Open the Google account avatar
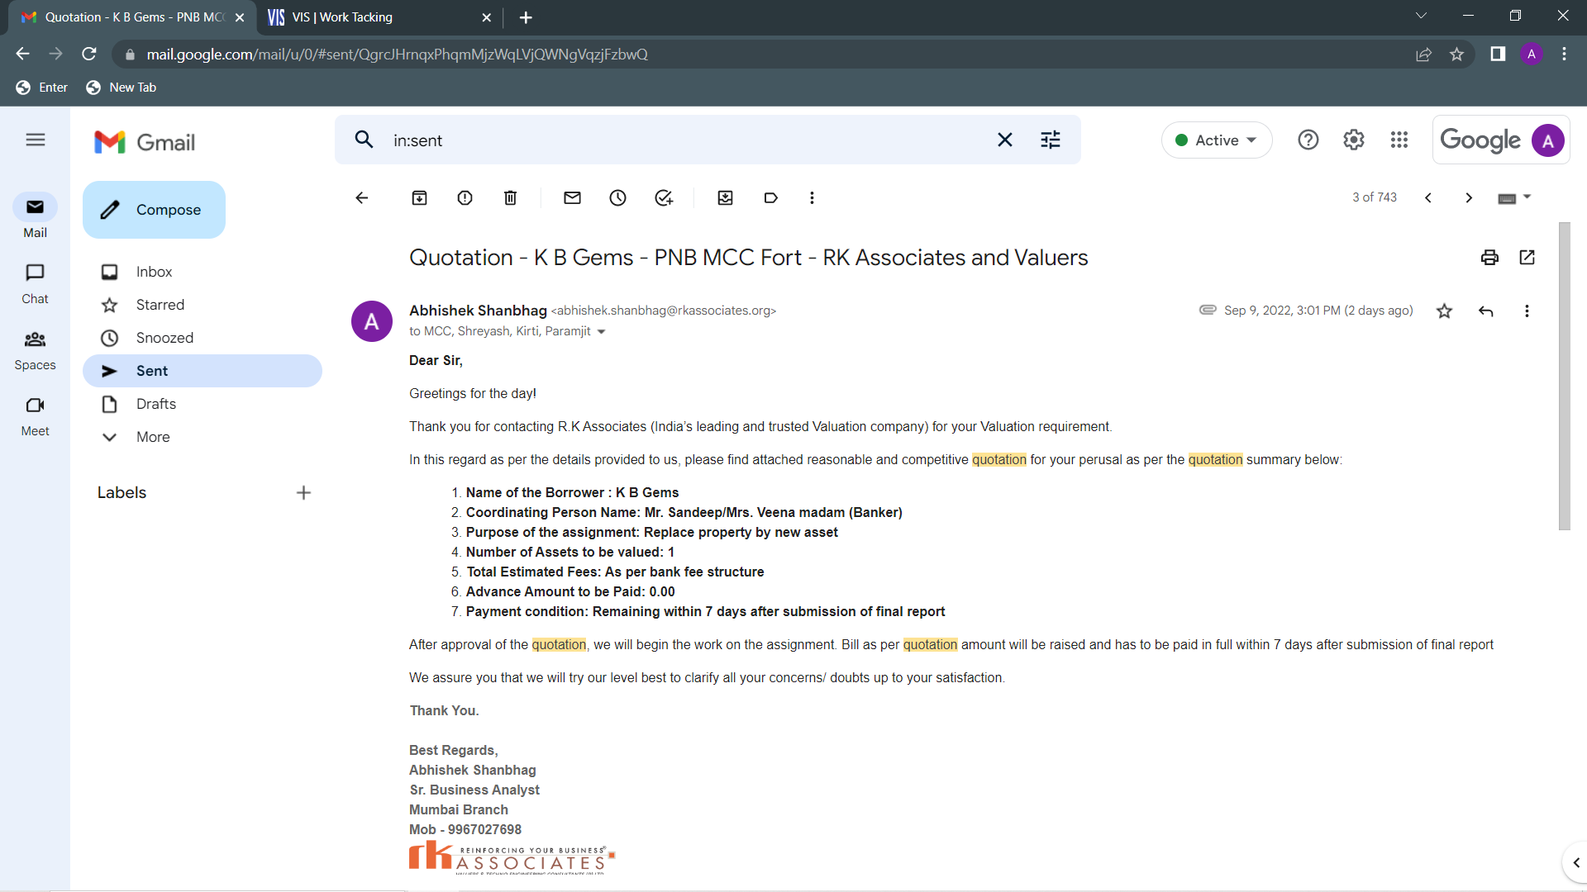The height and width of the screenshot is (892, 1587). click(x=1547, y=140)
